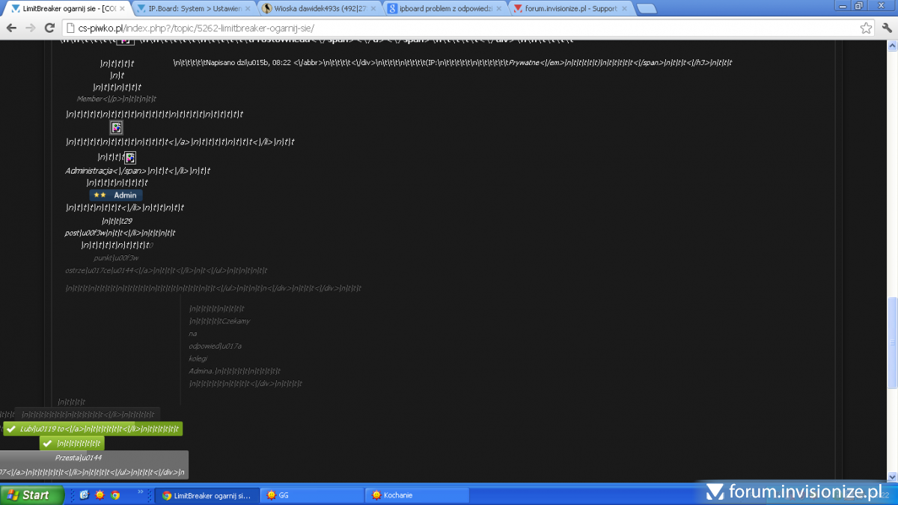Click the Member group text
This screenshot has height=505, width=898.
(x=89, y=99)
